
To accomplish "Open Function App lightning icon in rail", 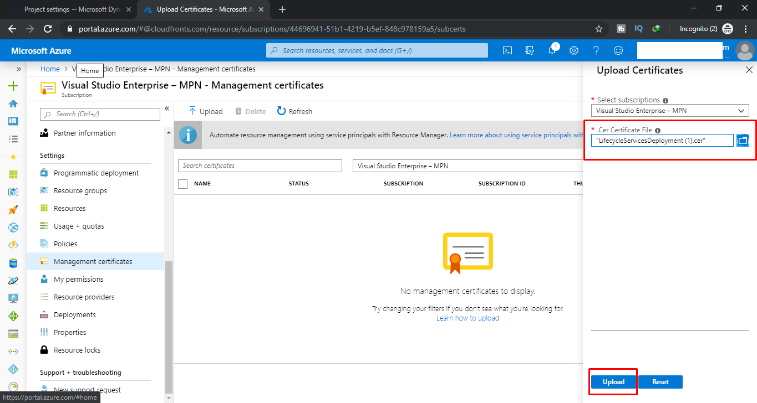I will pyautogui.click(x=13, y=245).
